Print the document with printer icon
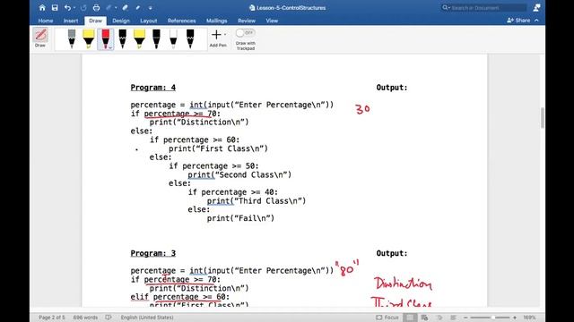 point(96,8)
